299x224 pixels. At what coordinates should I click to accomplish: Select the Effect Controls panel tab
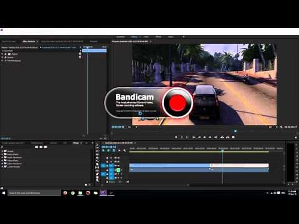pyautogui.click(x=29, y=42)
